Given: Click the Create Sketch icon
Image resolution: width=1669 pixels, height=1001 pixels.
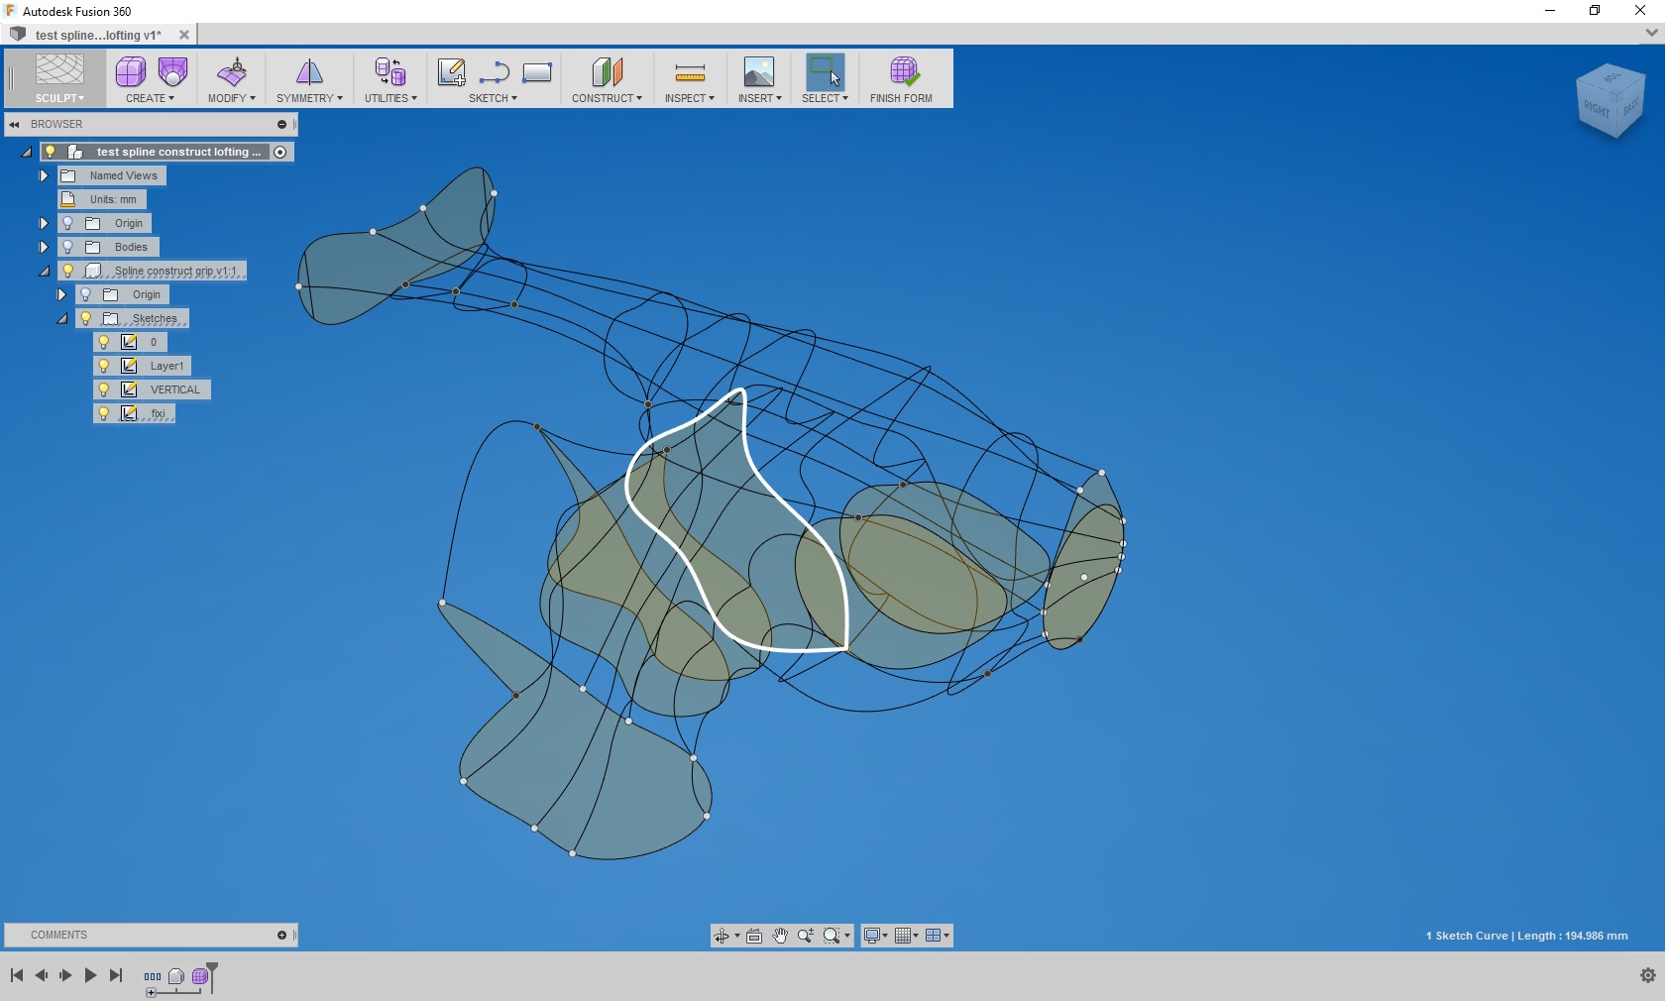Looking at the screenshot, I should [x=452, y=71].
